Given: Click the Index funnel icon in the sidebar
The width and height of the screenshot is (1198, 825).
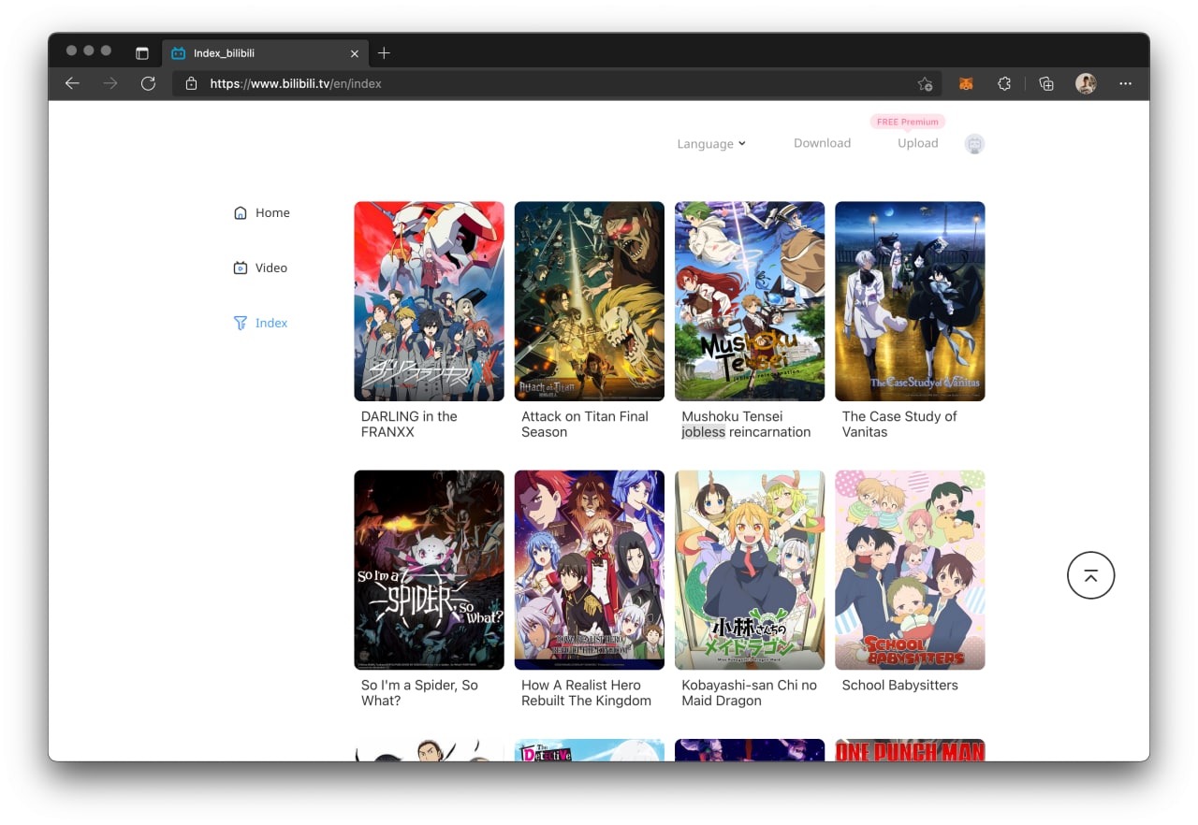Looking at the screenshot, I should pyautogui.click(x=241, y=323).
